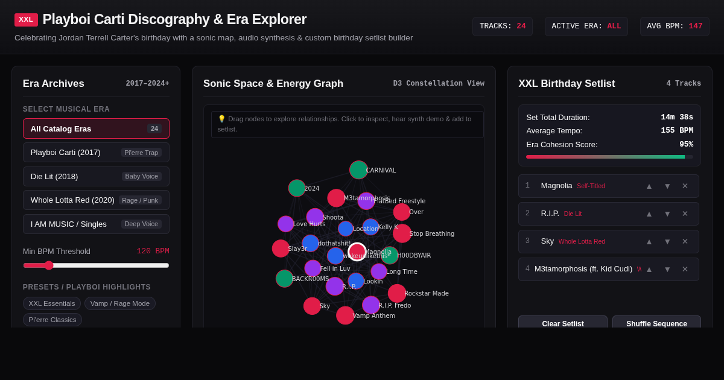Remove Magnolia from the setlist

point(685,186)
